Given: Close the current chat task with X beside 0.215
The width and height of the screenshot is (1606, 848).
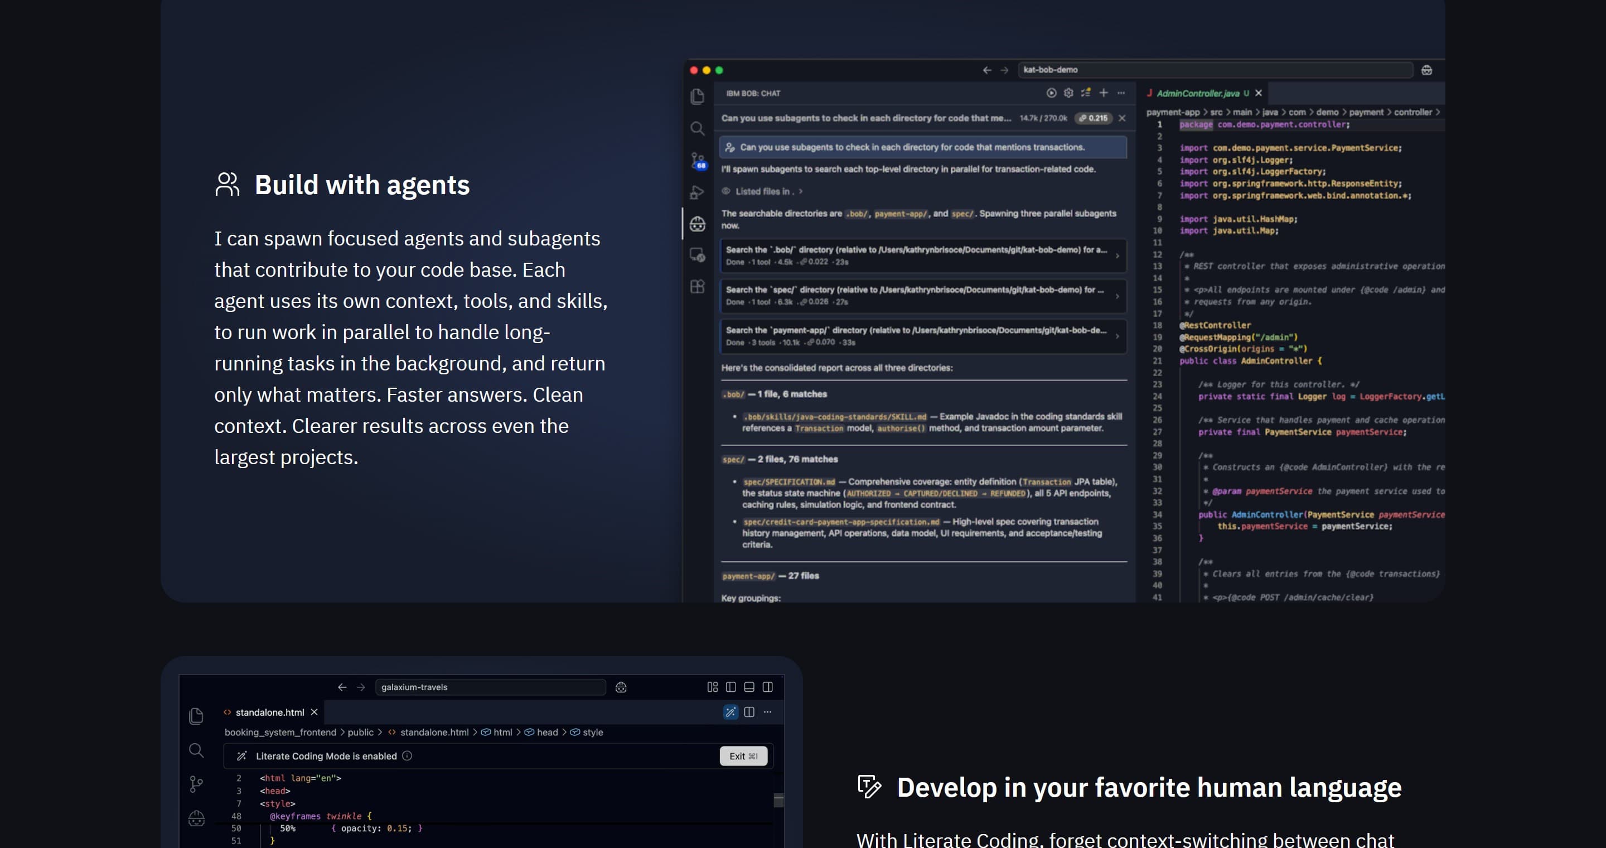Looking at the screenshot, I should pos(1122,118).
